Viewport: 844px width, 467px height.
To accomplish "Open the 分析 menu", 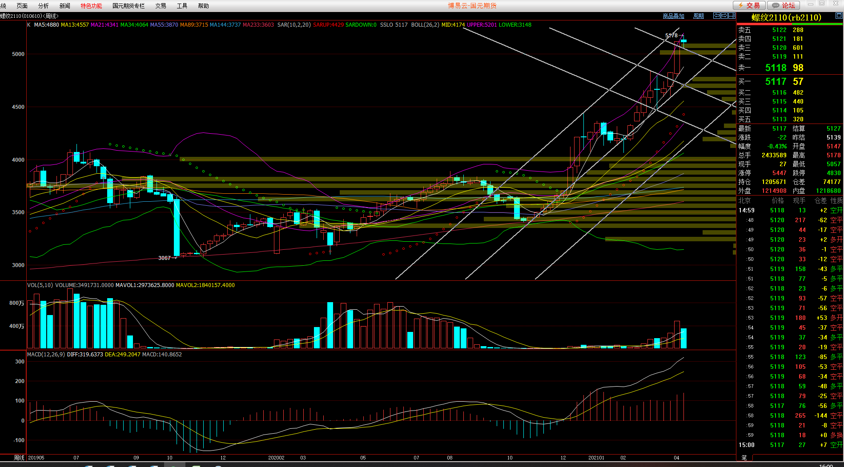I will [x=43, y=6].
